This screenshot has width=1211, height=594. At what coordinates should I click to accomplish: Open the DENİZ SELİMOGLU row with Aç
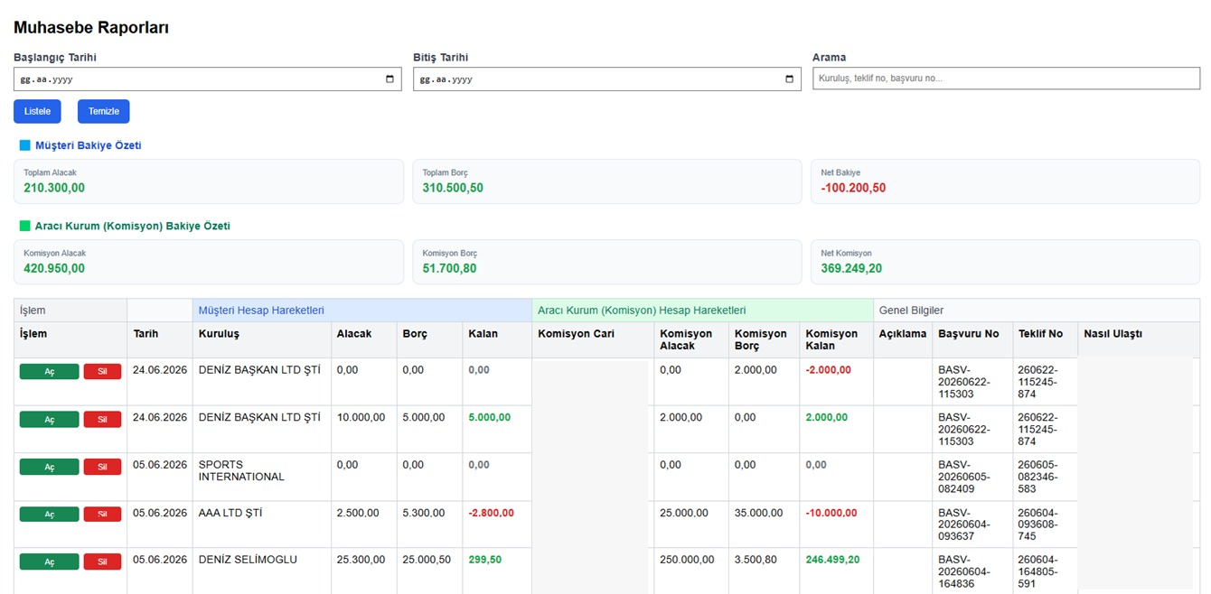pyautogui.click(x=49, y=562)
